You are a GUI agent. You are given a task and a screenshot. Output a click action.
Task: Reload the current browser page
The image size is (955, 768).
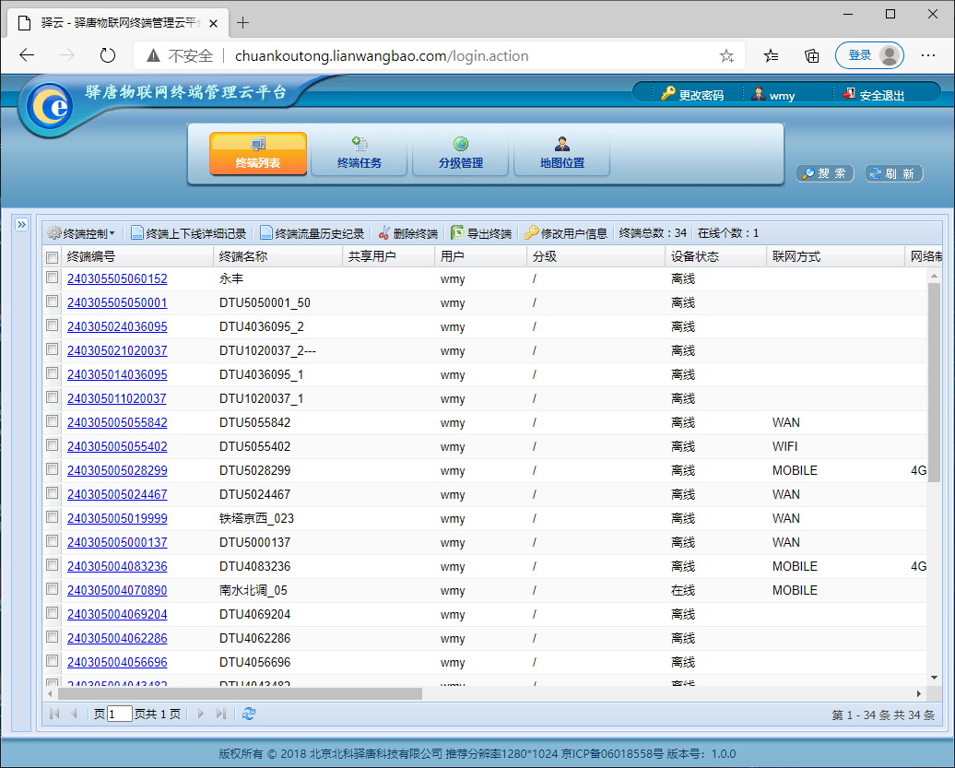pyautogui.click(x=108, y=55)
